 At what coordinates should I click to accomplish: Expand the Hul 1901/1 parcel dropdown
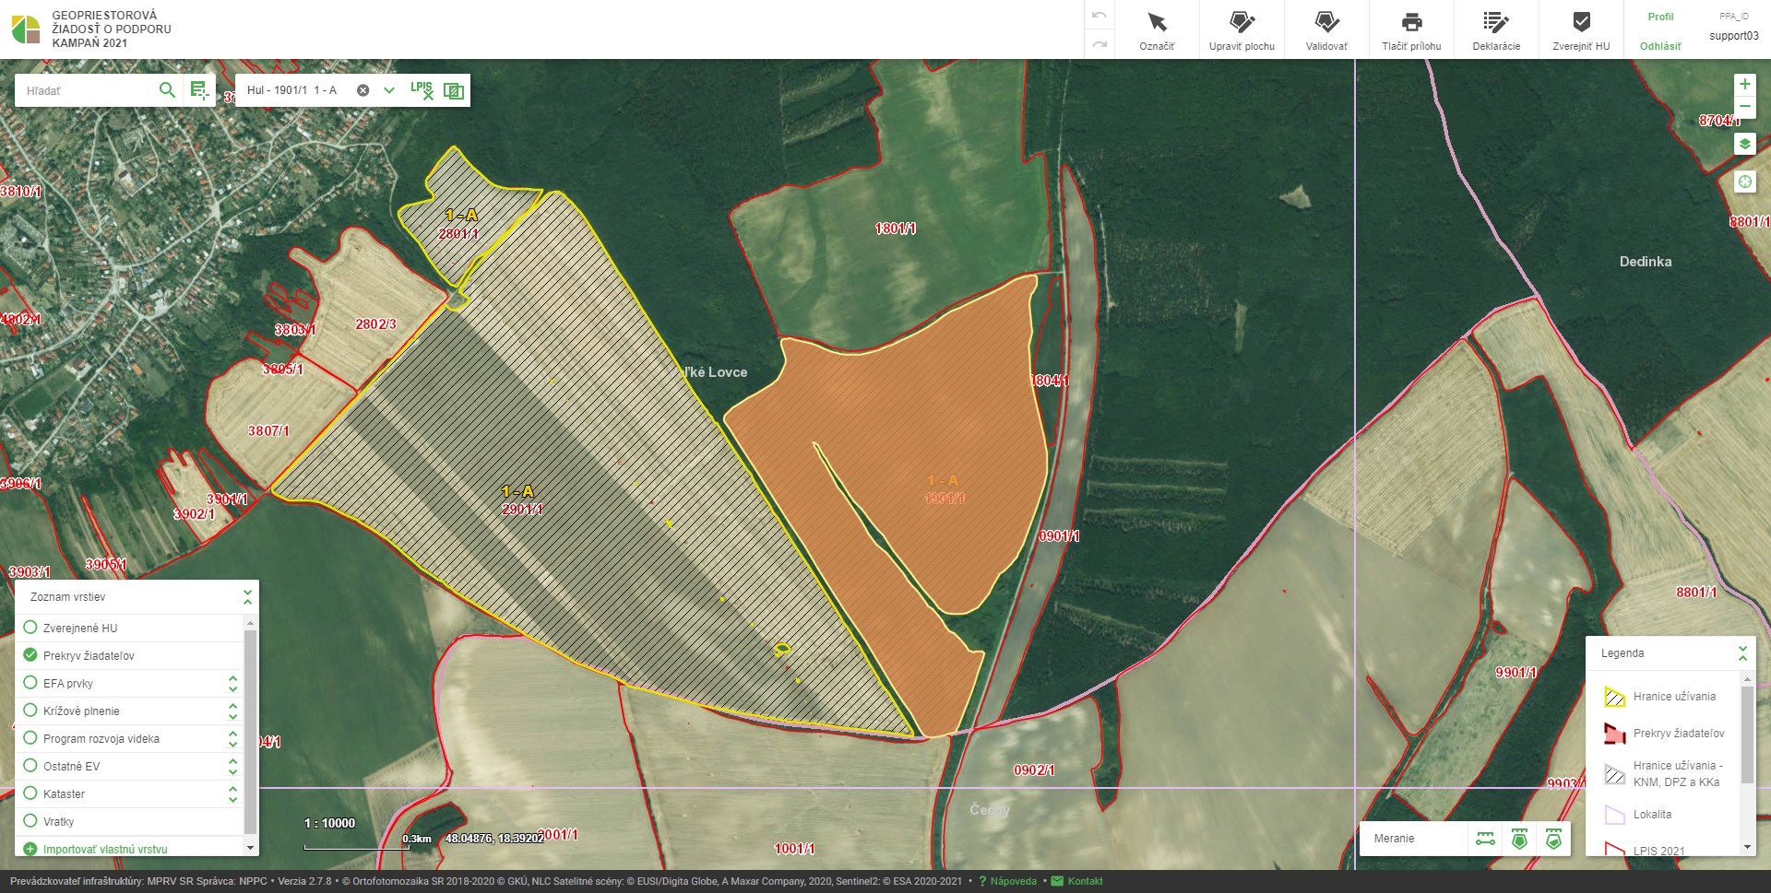pyautogui.click(x=389, y=90)
